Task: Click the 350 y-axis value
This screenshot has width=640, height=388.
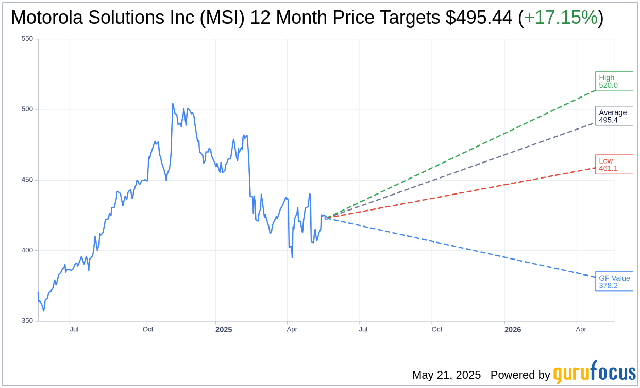Action: click(x=27, y=321)
